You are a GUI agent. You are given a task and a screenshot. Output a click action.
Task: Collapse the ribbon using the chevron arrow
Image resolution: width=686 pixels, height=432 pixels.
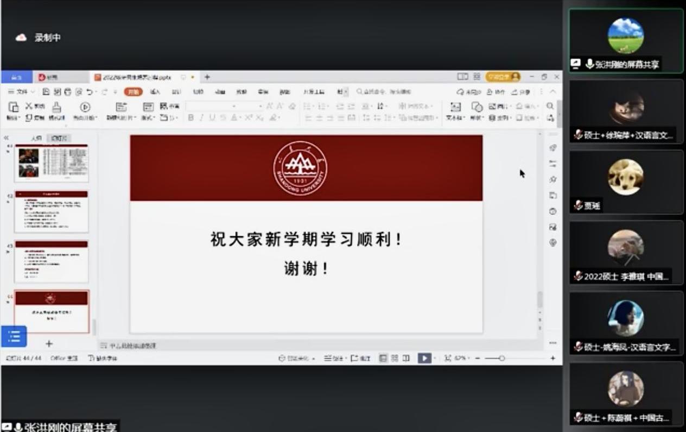(x=553, y=92)
